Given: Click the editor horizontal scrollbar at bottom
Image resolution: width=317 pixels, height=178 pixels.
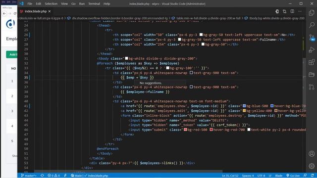Looking at the screenshot, I should [128, 172].
